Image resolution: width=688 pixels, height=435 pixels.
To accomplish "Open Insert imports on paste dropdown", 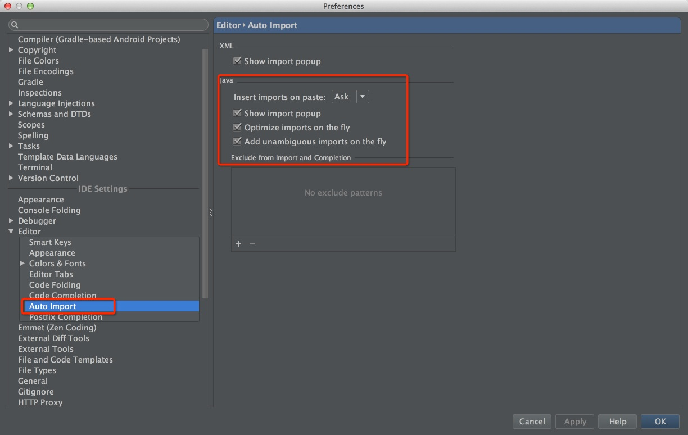I will coord(350,97).
